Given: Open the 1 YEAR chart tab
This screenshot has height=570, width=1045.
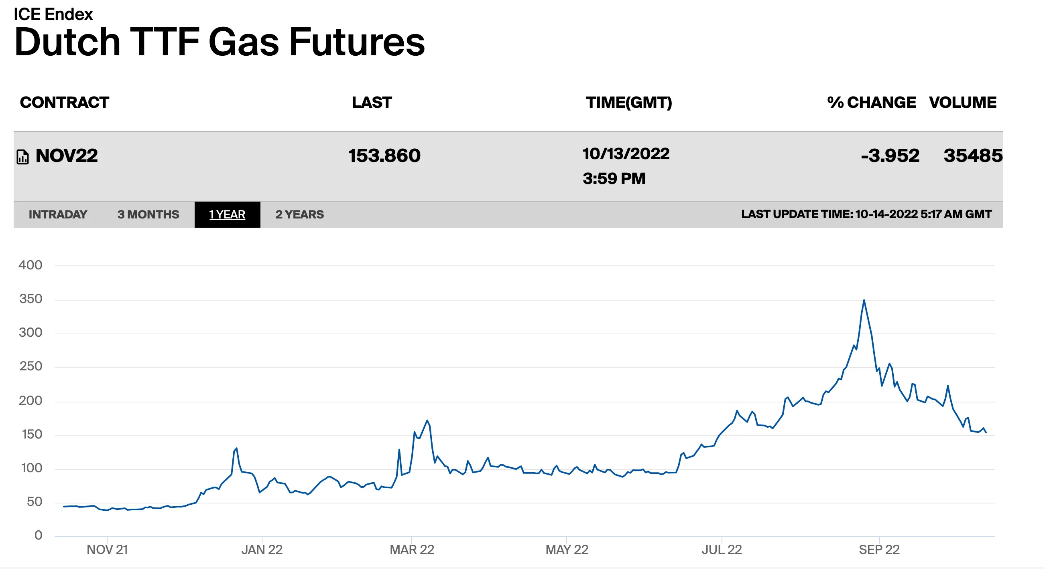Looking at the screenshot, I should tap(227, 214).
